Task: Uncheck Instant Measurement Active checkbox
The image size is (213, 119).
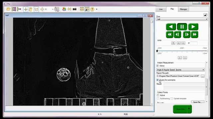Action: tap(157, 66)
